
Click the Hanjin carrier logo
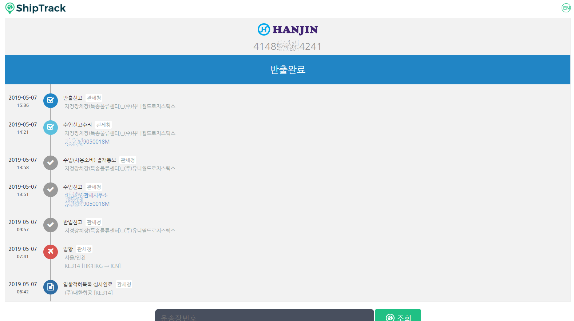(x=288, y=29)
